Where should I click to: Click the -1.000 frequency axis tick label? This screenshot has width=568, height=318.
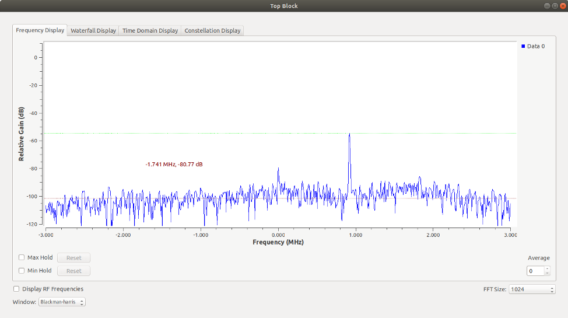[x=201, y=235]
